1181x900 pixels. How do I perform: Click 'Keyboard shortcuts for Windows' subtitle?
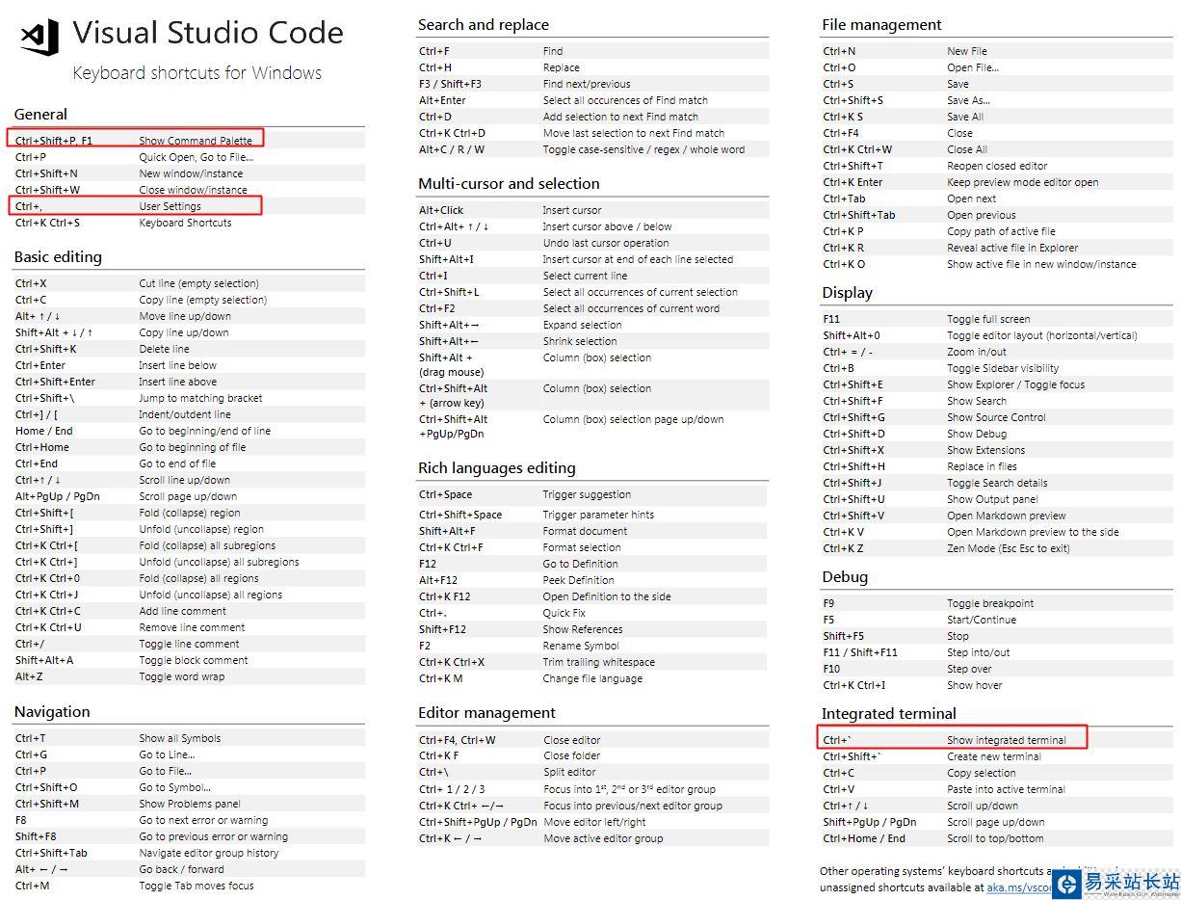click(x=197, y=73)
